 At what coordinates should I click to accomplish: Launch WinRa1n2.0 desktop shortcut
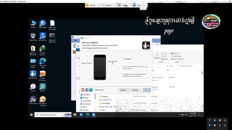[33, 75]
